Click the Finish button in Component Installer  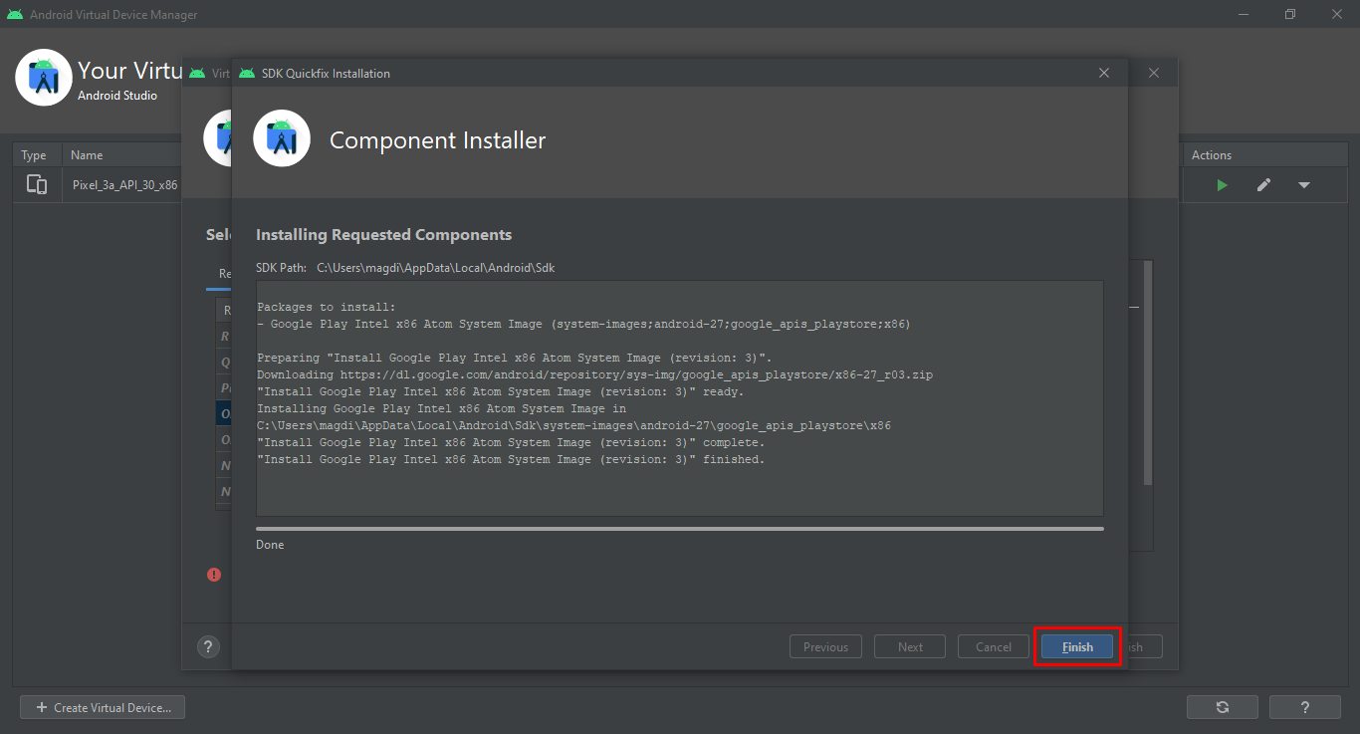tap(1077, 647)
